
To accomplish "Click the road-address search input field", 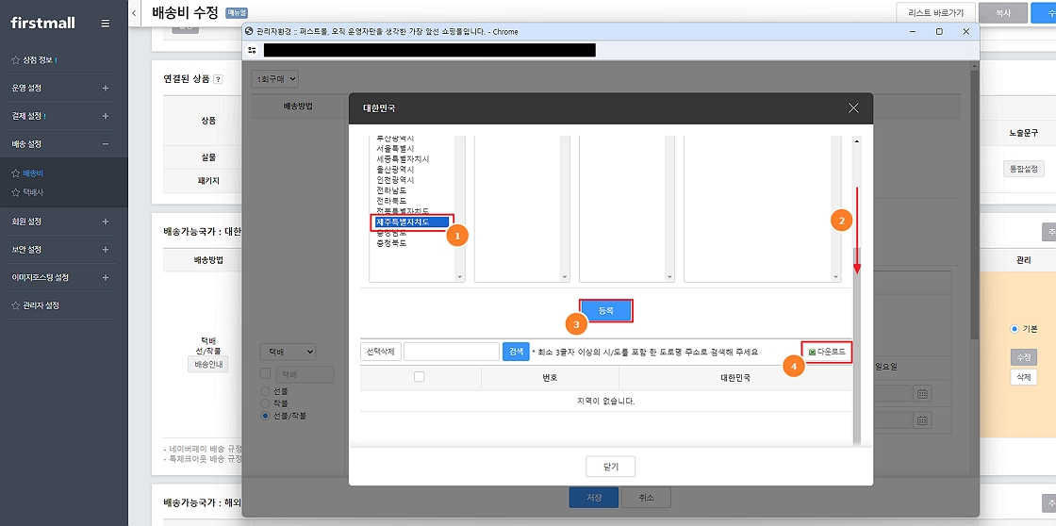I will tap(452, 352).
